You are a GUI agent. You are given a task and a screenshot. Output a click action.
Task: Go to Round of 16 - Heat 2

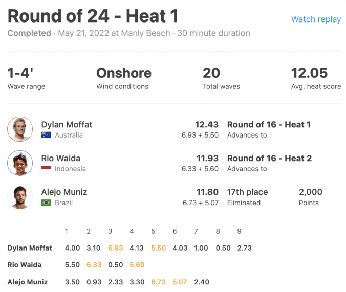coord(269,159)
